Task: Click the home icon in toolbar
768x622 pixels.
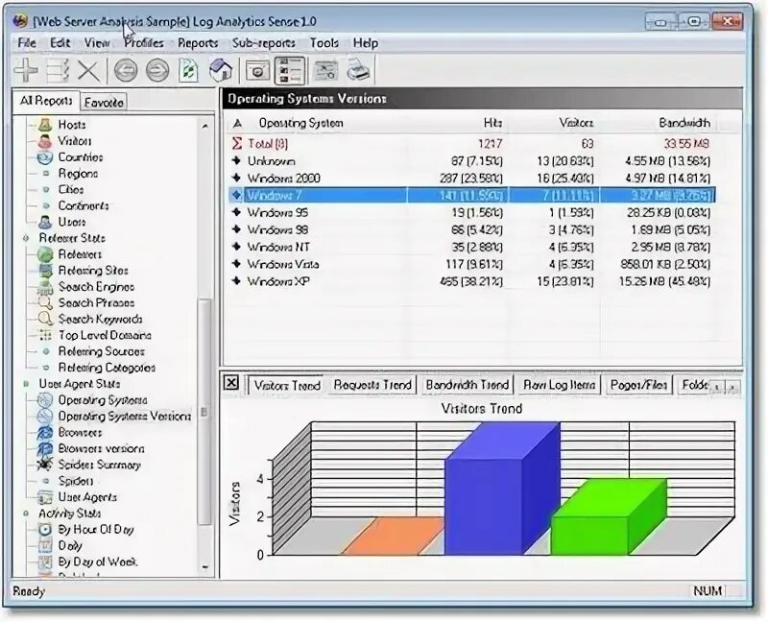Action: tap(221, 71)
